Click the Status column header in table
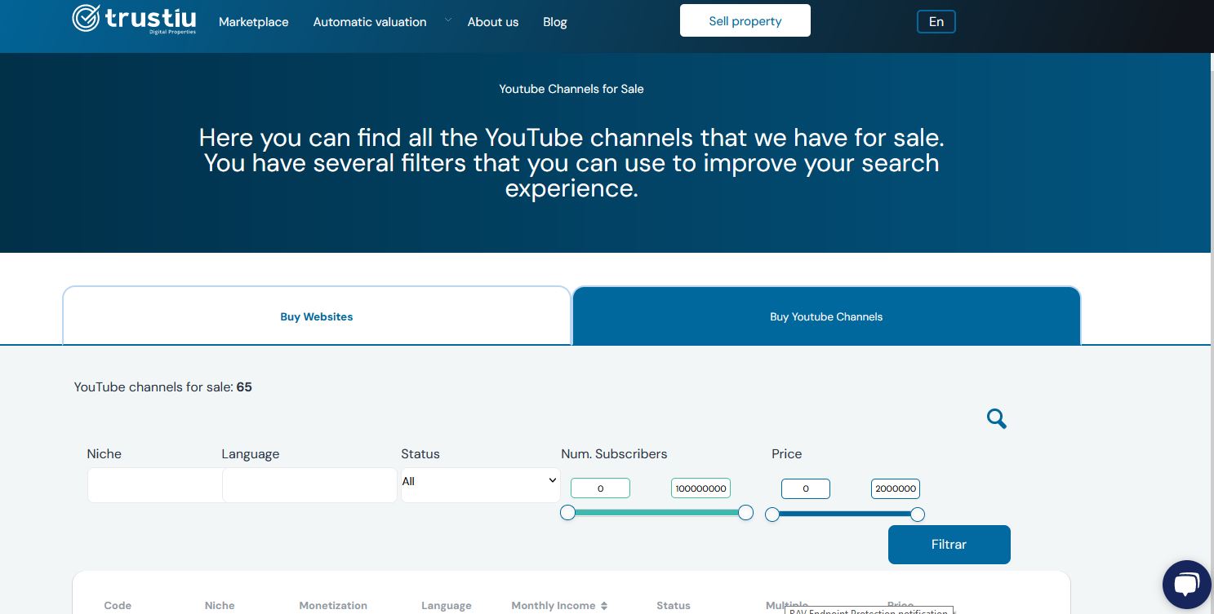The width and height of the screenshot is (1214, 614). coord(674,606)
